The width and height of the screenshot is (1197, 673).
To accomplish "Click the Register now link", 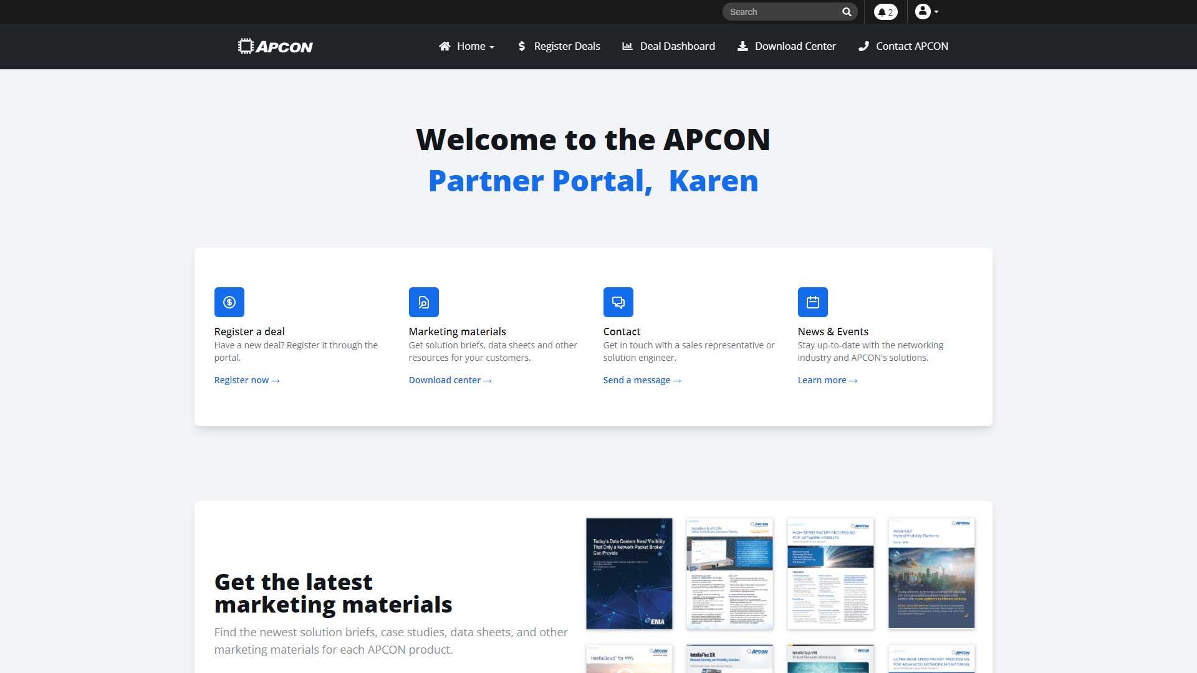I will pyautogui.click(x=247, y=379).
